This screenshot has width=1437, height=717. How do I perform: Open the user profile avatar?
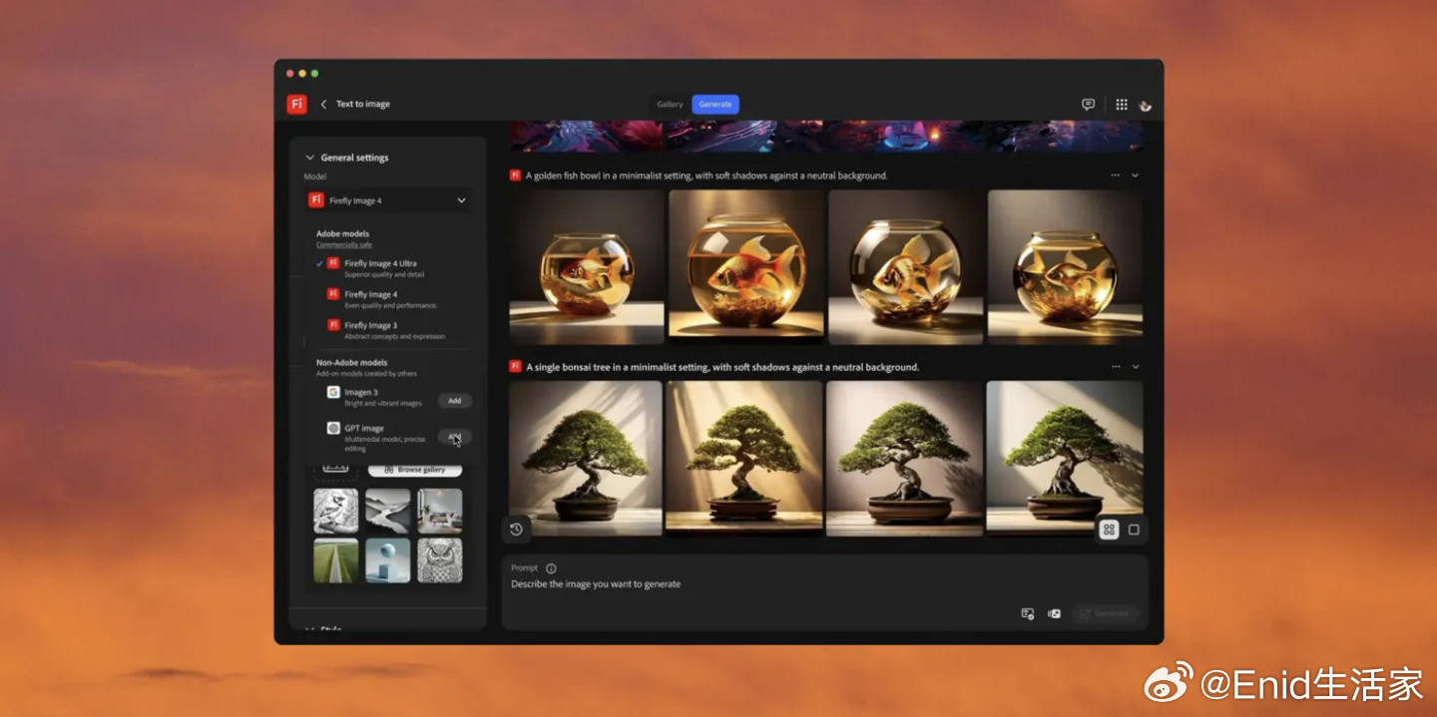(x=1146, y=105)
